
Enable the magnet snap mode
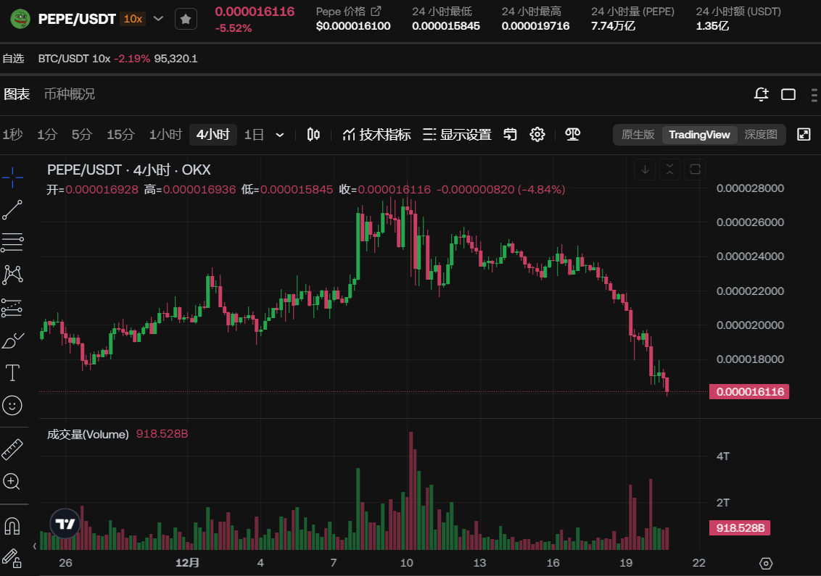point(12,525)
